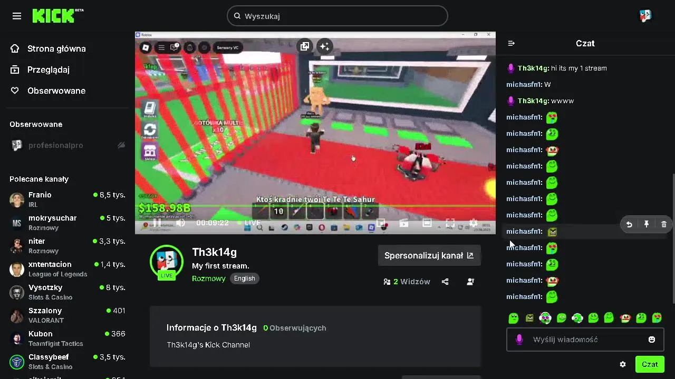Toggle the muted icon beside profesionalpro
The height and width of the screenshot is (379, 675).
click(121, 145)
